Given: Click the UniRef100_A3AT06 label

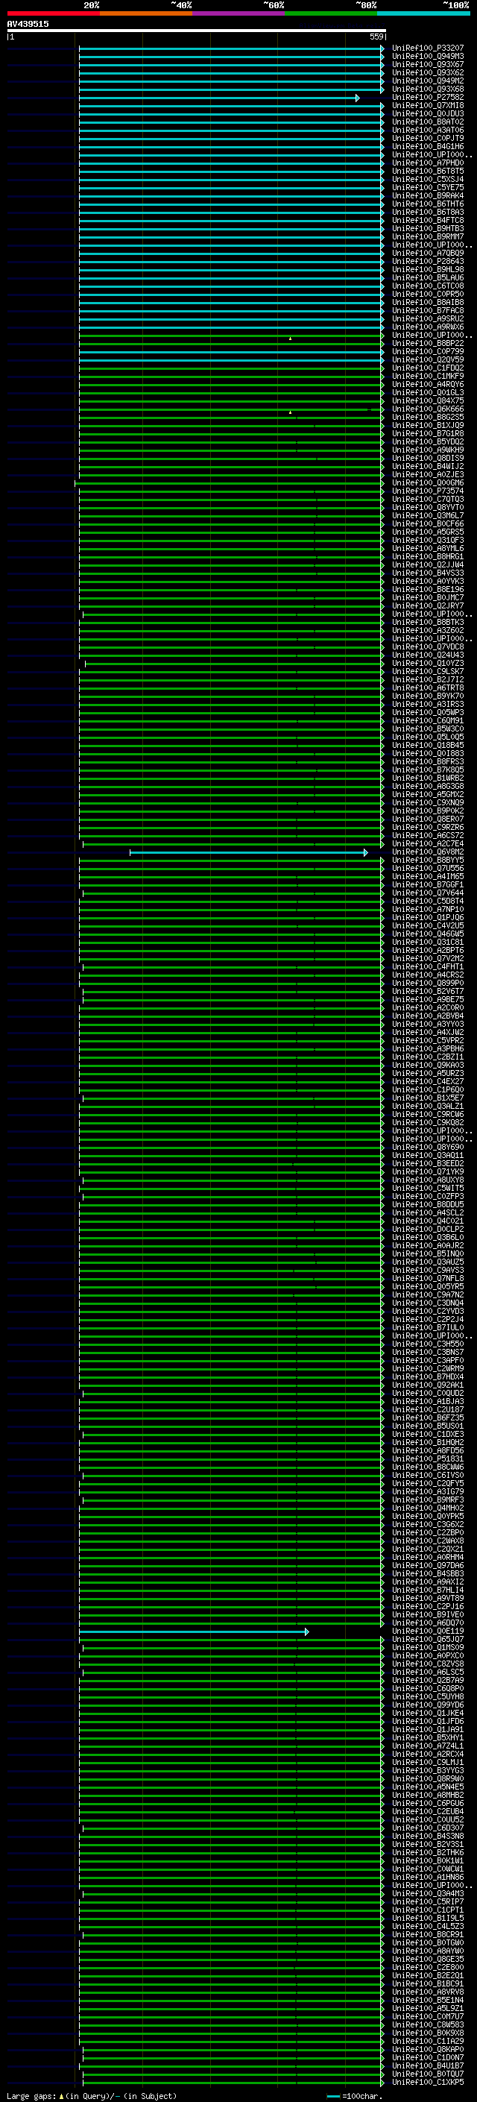Looking at the screenshot, I should (x=427, y=130).
